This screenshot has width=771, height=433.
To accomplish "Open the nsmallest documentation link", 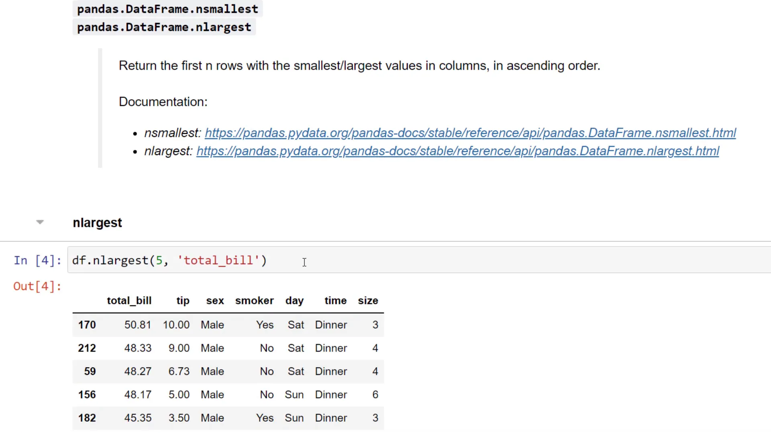I will coord(470,133).
